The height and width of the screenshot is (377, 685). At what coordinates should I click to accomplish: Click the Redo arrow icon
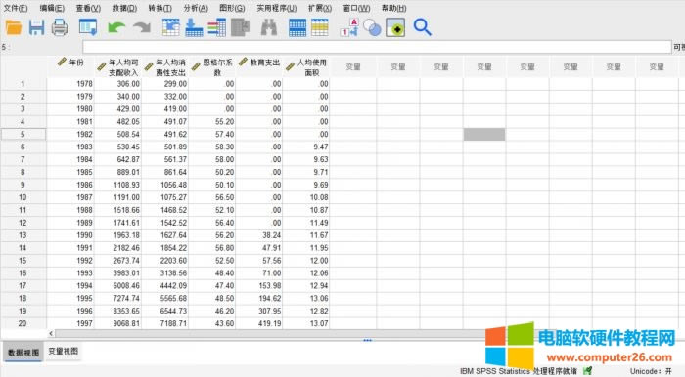click(142, 28)
